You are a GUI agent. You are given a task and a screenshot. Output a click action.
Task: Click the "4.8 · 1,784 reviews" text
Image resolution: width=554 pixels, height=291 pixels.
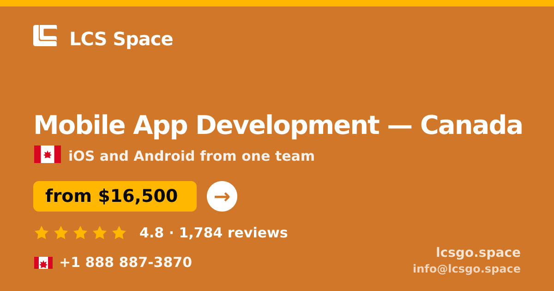[x=214, y=233]
